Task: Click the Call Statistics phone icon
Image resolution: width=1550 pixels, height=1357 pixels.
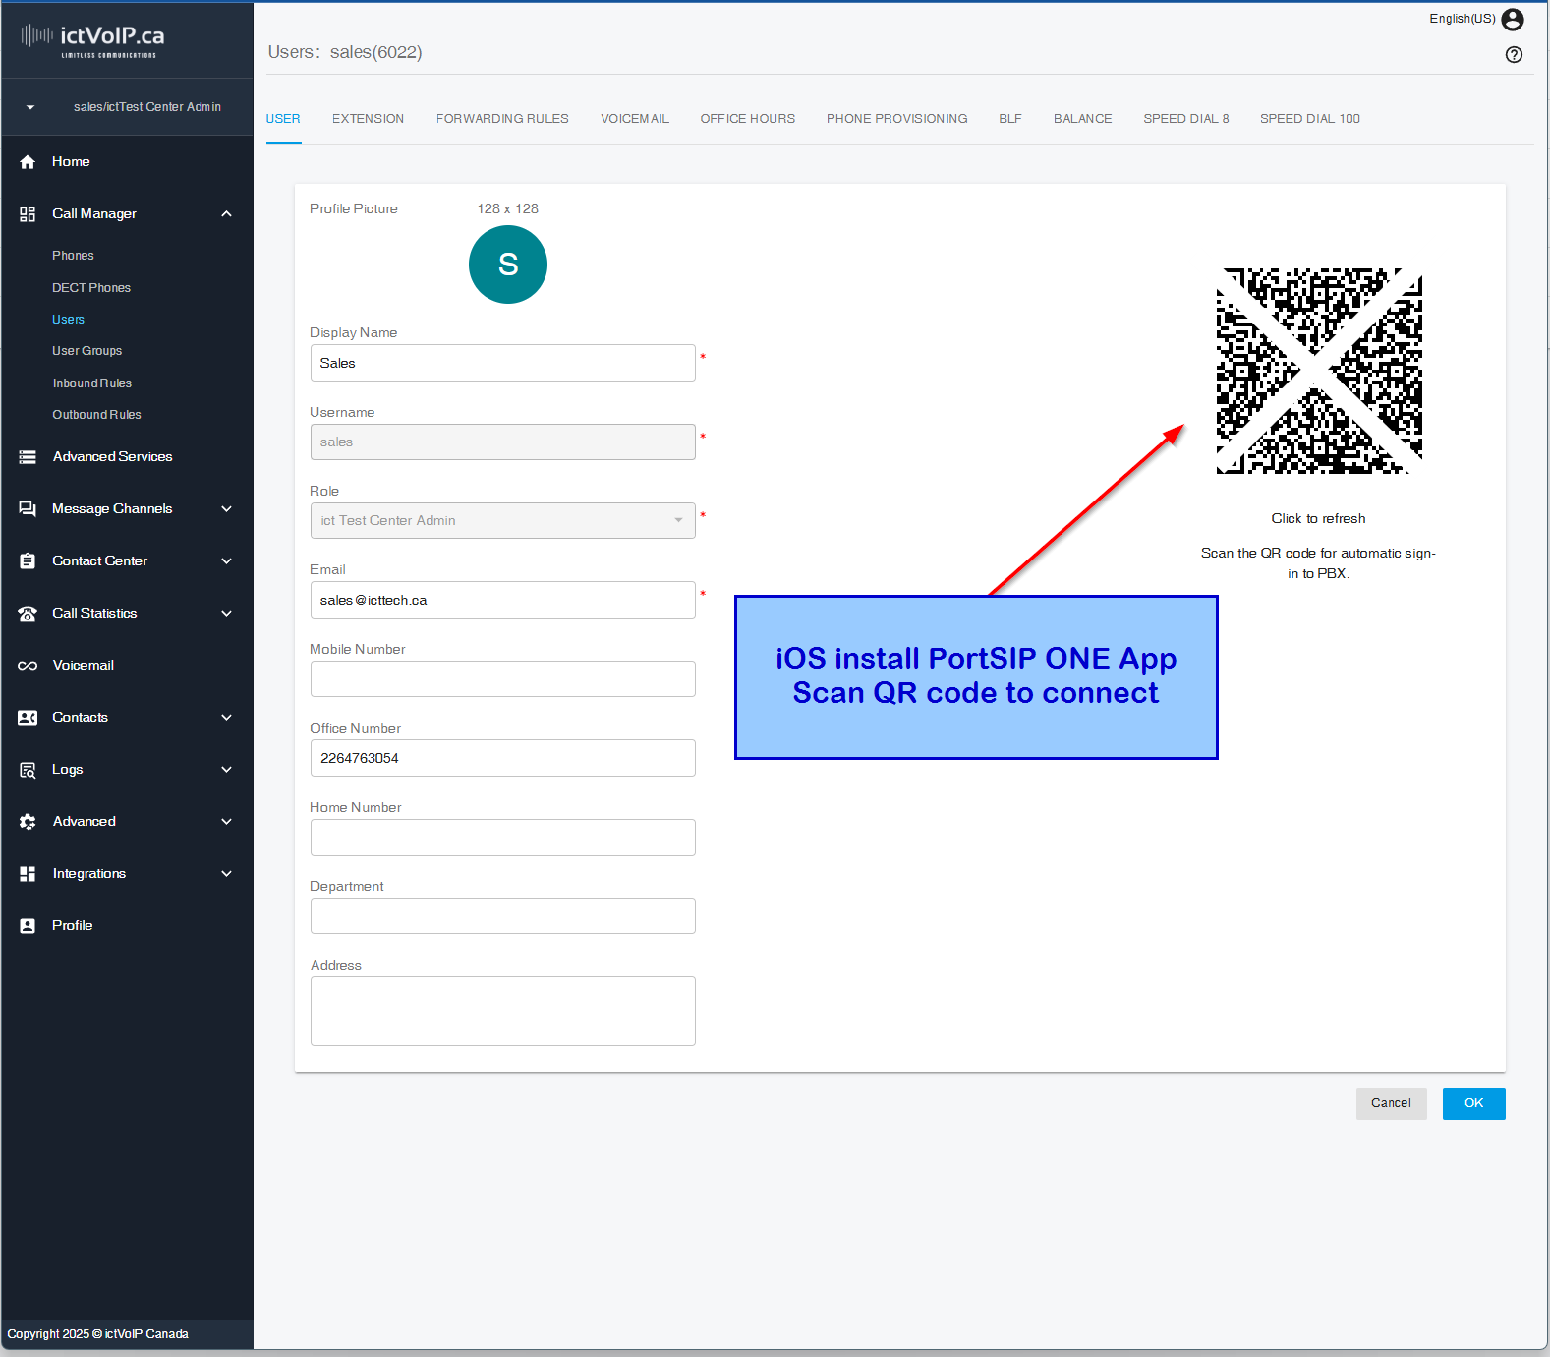Action: (x=28, y=614)
